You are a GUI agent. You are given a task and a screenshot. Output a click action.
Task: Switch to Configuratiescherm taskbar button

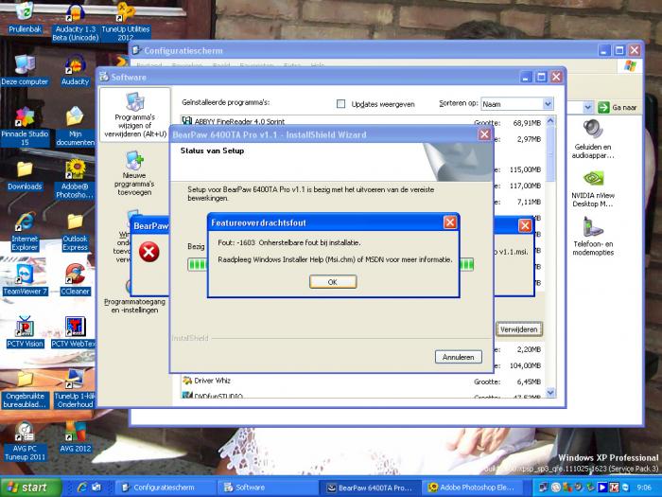click(x=165, y=488)
